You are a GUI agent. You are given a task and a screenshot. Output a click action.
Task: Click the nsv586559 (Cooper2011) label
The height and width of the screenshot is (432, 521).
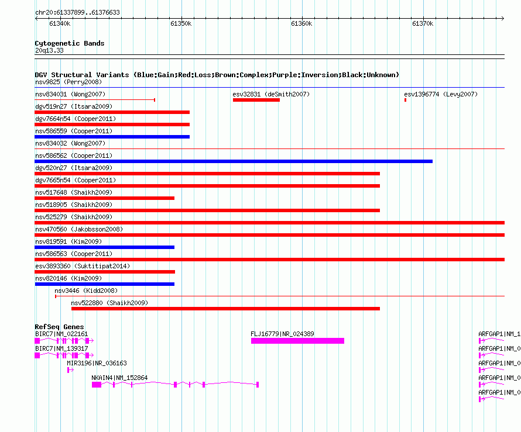[74, 131]
